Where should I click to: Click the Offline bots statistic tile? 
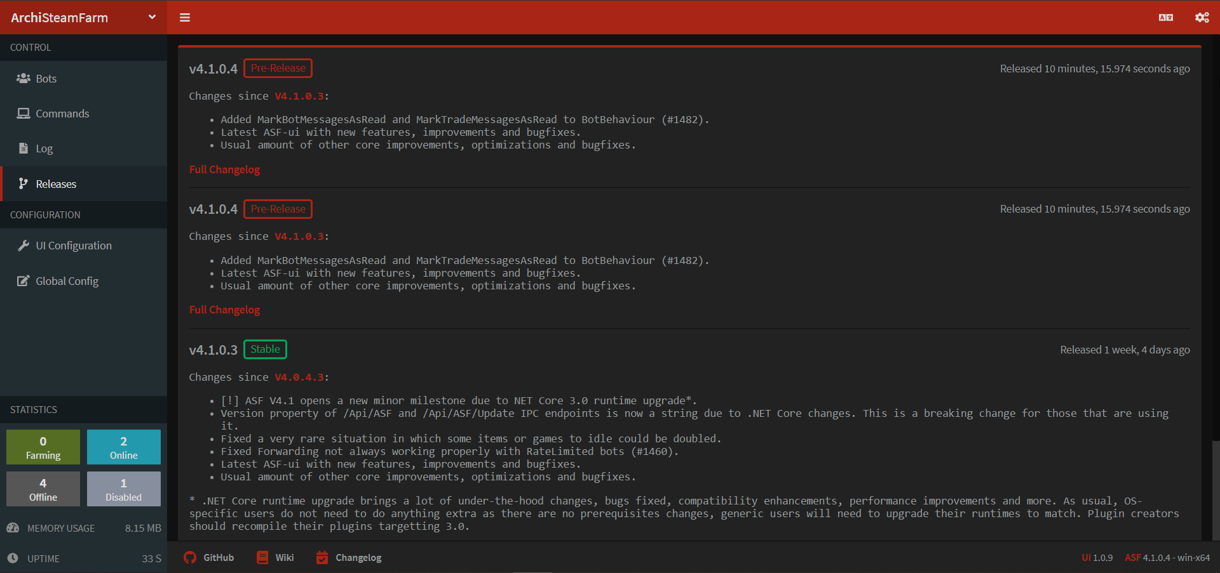[x=43, y=489]
